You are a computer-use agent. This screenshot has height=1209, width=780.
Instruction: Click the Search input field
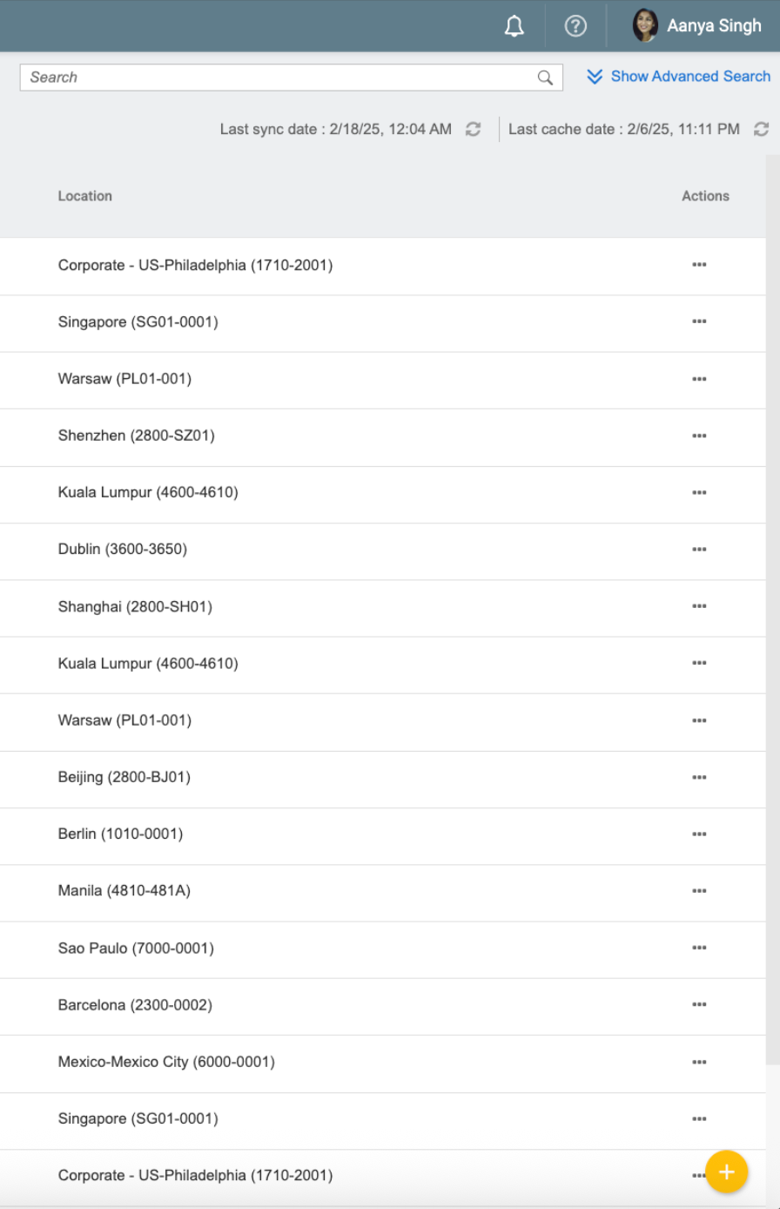point(279,78)
